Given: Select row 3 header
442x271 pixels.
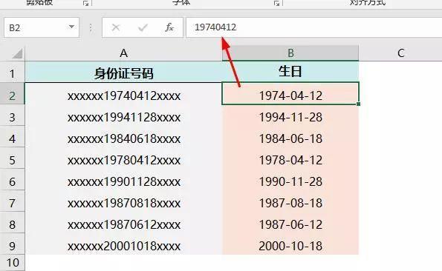Looking at the screenshot, I should 12,116.
